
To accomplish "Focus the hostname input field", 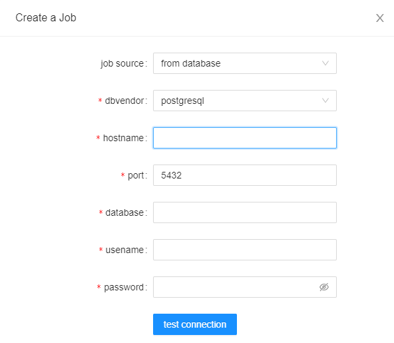I will (x=245, y=138).
